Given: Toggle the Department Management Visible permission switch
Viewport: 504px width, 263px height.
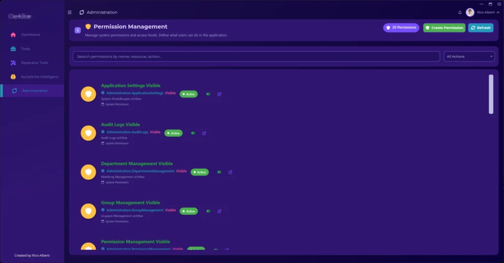Looking at the screenshot, I should pos(219,172).
